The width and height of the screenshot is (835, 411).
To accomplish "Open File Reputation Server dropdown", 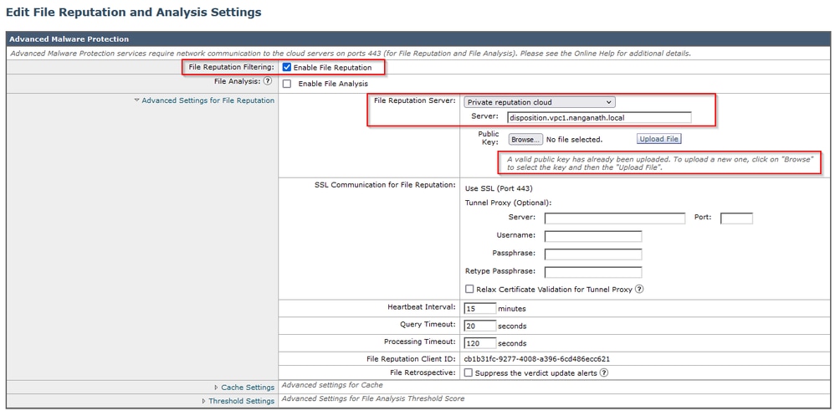I will point(540,102).
